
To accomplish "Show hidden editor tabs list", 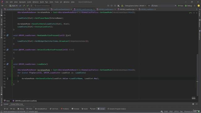I will click(x=197, y=9).
